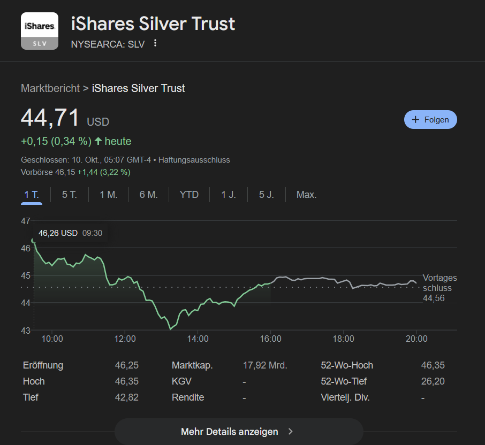Image resolution: width=485 pixels, height=445 pixels.
Task: Click the iShares Silver Trust breadcrumb text
Action: click(138, 88)
